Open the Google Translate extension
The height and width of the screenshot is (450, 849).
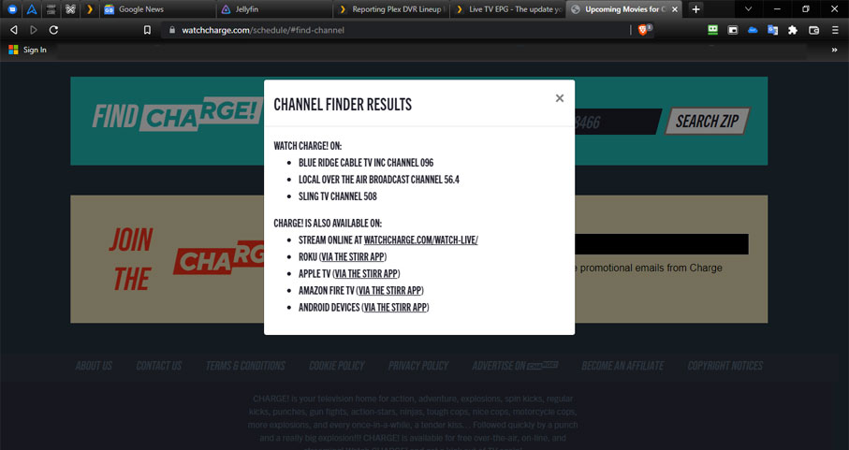[x=772, y=30]
